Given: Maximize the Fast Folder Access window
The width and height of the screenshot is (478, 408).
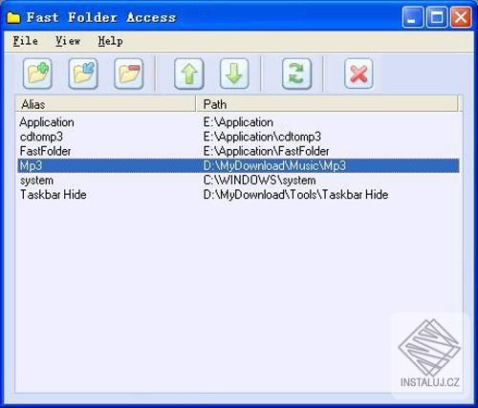Looking at the screenshot, I should click(437, 17).
